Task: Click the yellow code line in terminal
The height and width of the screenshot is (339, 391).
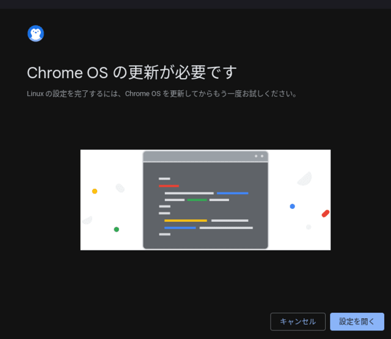Action: [x=186, y=221]
